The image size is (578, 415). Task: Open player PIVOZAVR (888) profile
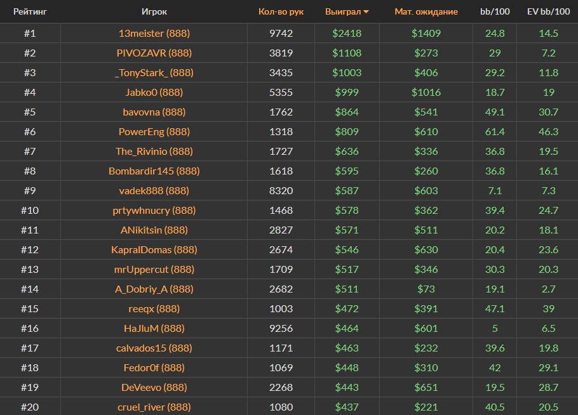pos(154,53)
